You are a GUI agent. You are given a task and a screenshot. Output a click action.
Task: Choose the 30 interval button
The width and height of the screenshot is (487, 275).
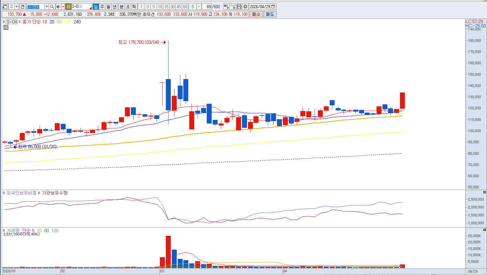(172, 7)
